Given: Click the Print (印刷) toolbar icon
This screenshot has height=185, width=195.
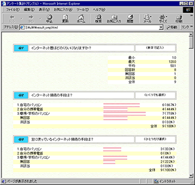Looking at the screenshot, I should (179, 18).
